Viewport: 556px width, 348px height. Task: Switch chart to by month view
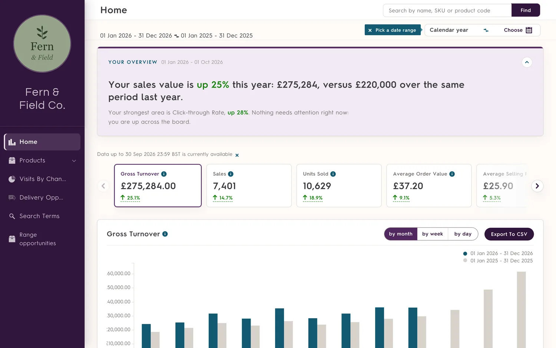pyautogui.click(x=401, y=234)
